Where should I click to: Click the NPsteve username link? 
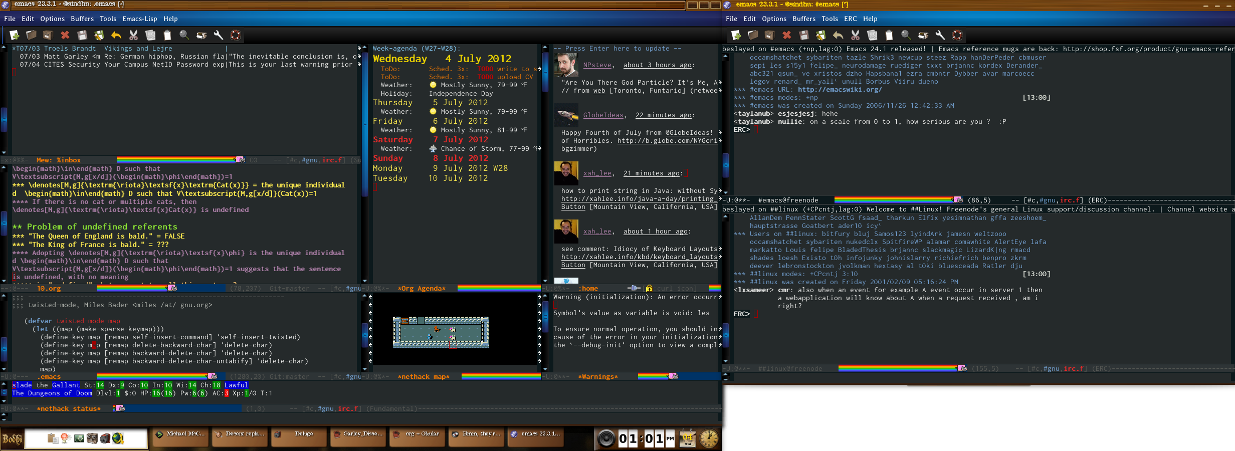click(597, 65)
